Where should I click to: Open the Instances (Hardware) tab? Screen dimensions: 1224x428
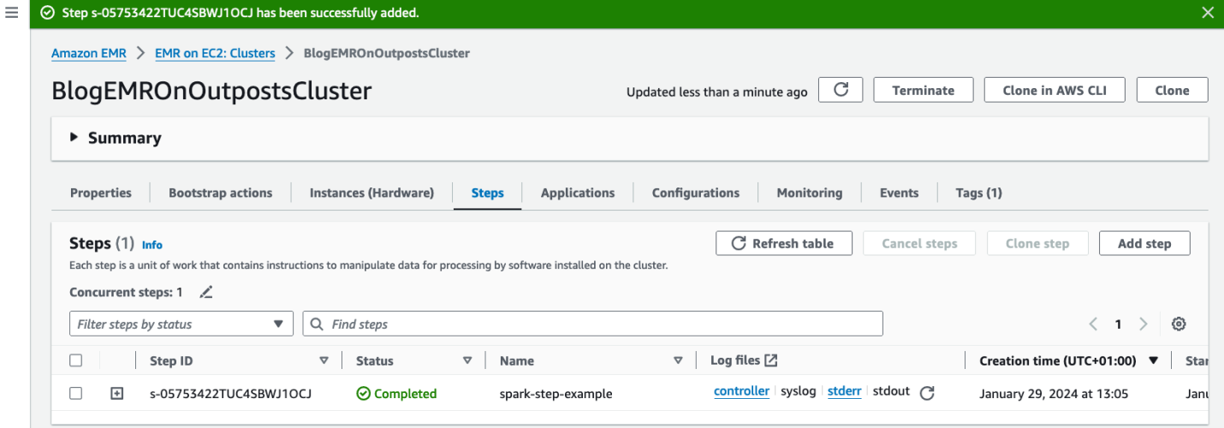(x=371, y=193)
